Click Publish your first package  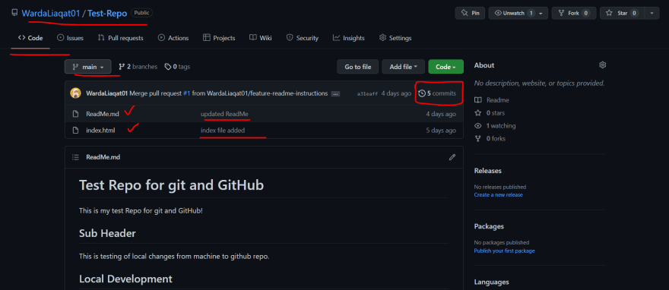pos(504,251)
